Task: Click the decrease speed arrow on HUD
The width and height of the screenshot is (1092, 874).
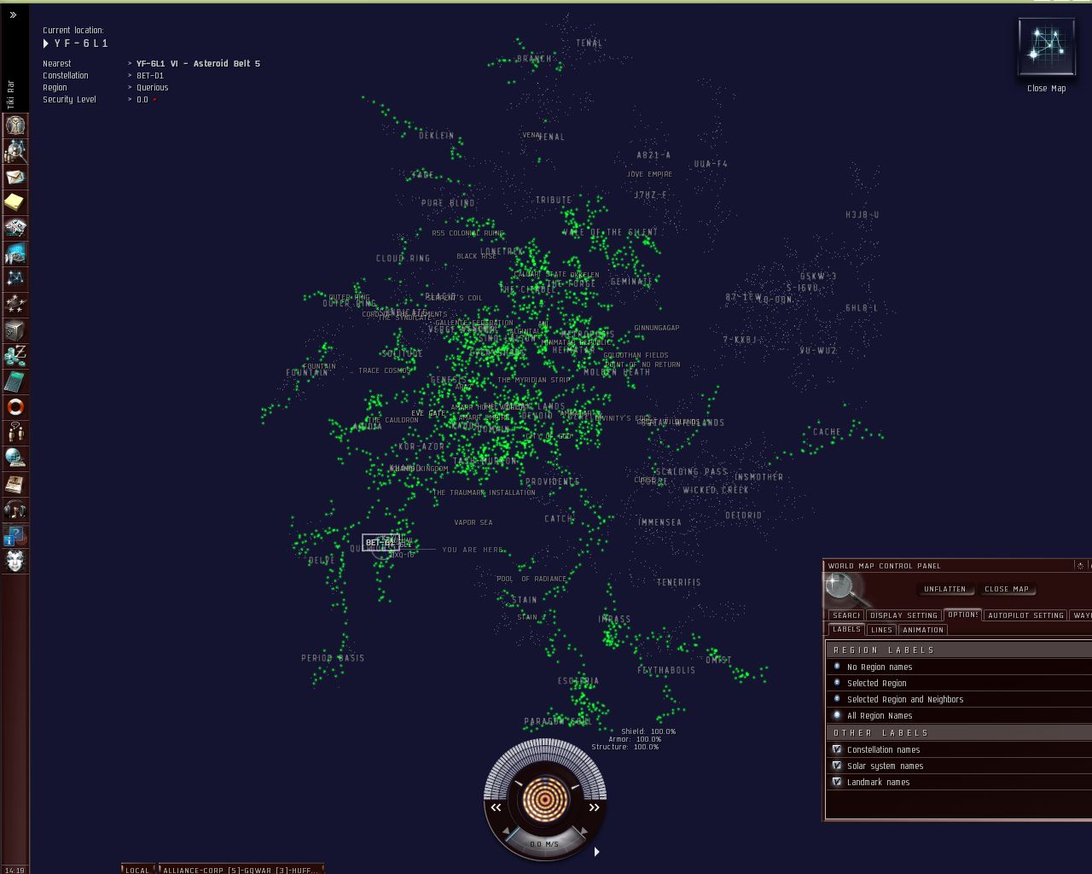Action: pyautogui.click(x=506, y=831)
